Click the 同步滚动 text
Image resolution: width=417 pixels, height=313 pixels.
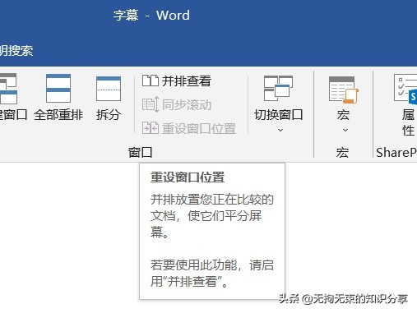(x=187, y=105)
